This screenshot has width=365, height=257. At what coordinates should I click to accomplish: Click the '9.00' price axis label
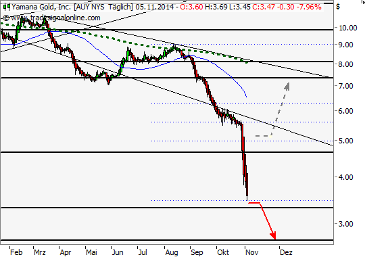345,45
